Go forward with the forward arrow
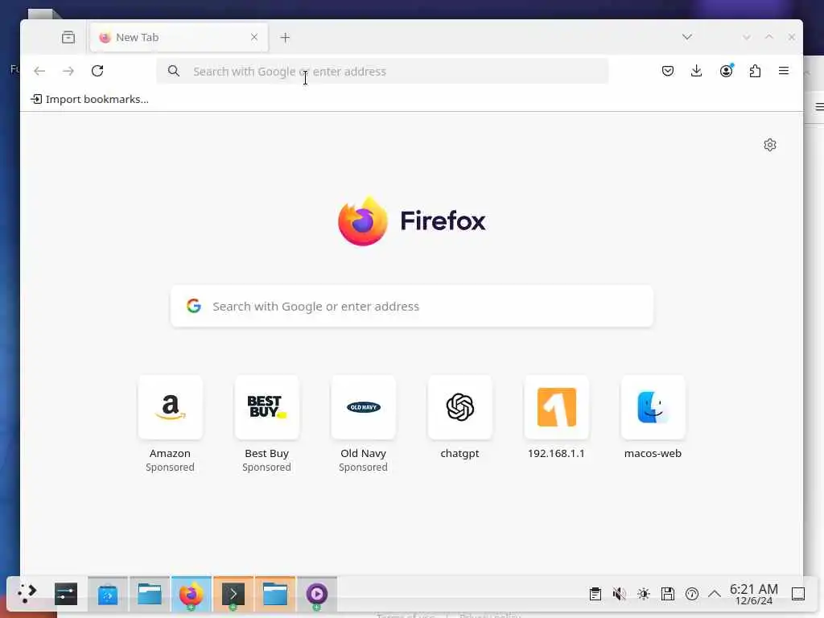This screenshot has width=824, height=618. 68,71
